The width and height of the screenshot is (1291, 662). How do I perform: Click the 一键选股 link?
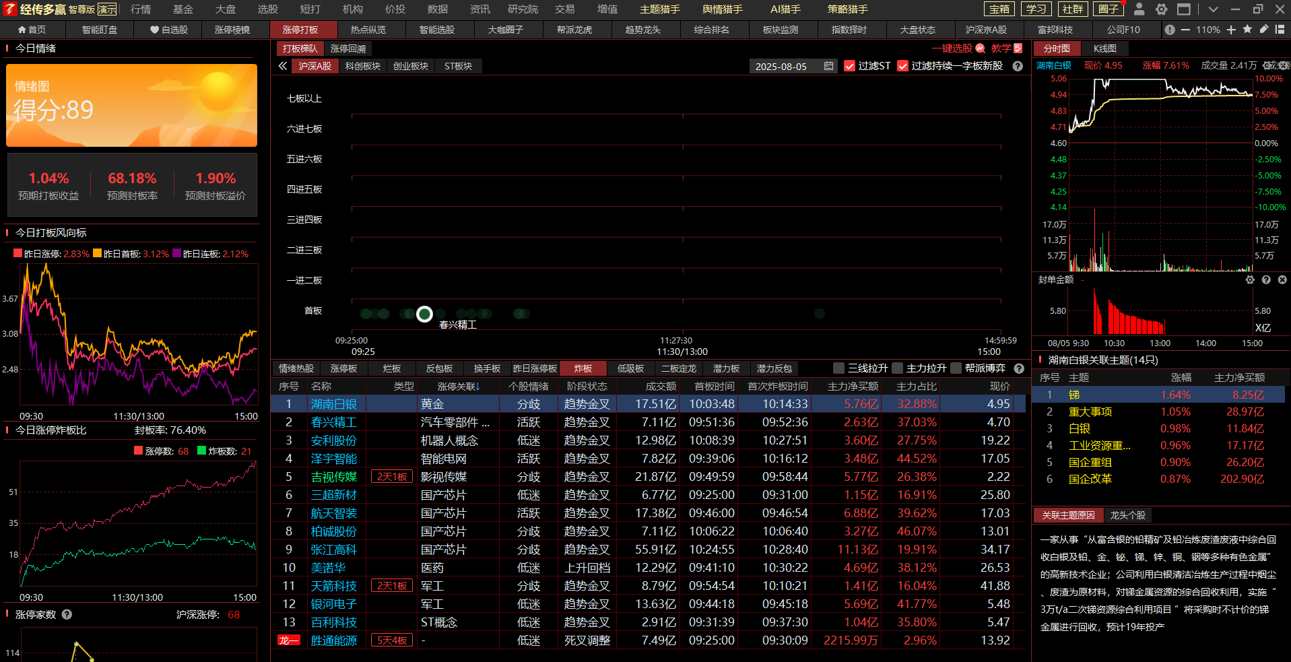(952, 48)
